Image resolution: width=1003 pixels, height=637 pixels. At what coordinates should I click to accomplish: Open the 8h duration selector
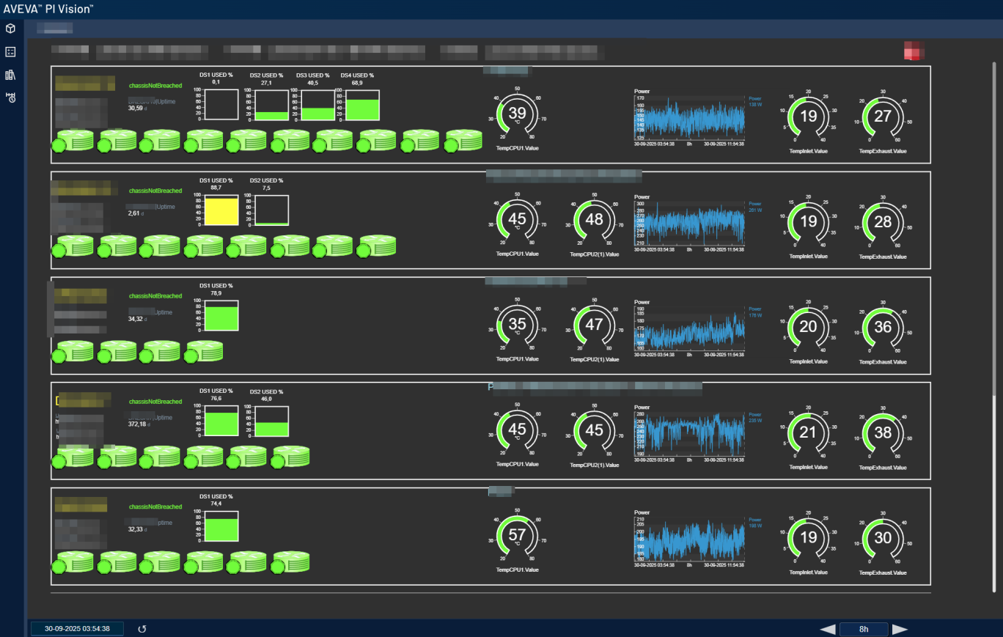(863, 629)
